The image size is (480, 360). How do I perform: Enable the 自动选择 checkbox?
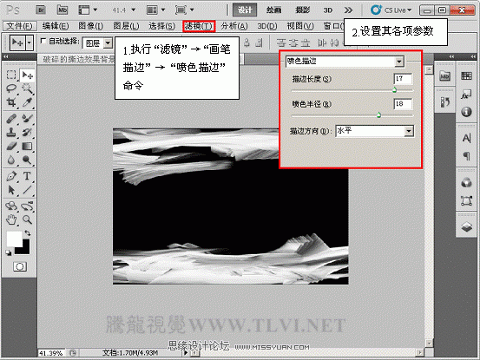pyautogui.click(x=43, y=41)
